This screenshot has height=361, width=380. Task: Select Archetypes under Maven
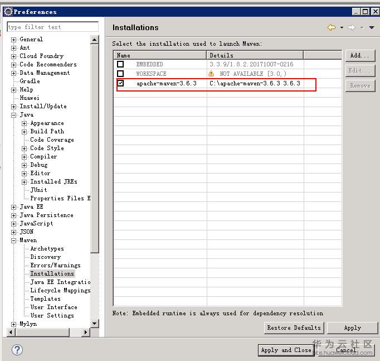click(47, 248)
